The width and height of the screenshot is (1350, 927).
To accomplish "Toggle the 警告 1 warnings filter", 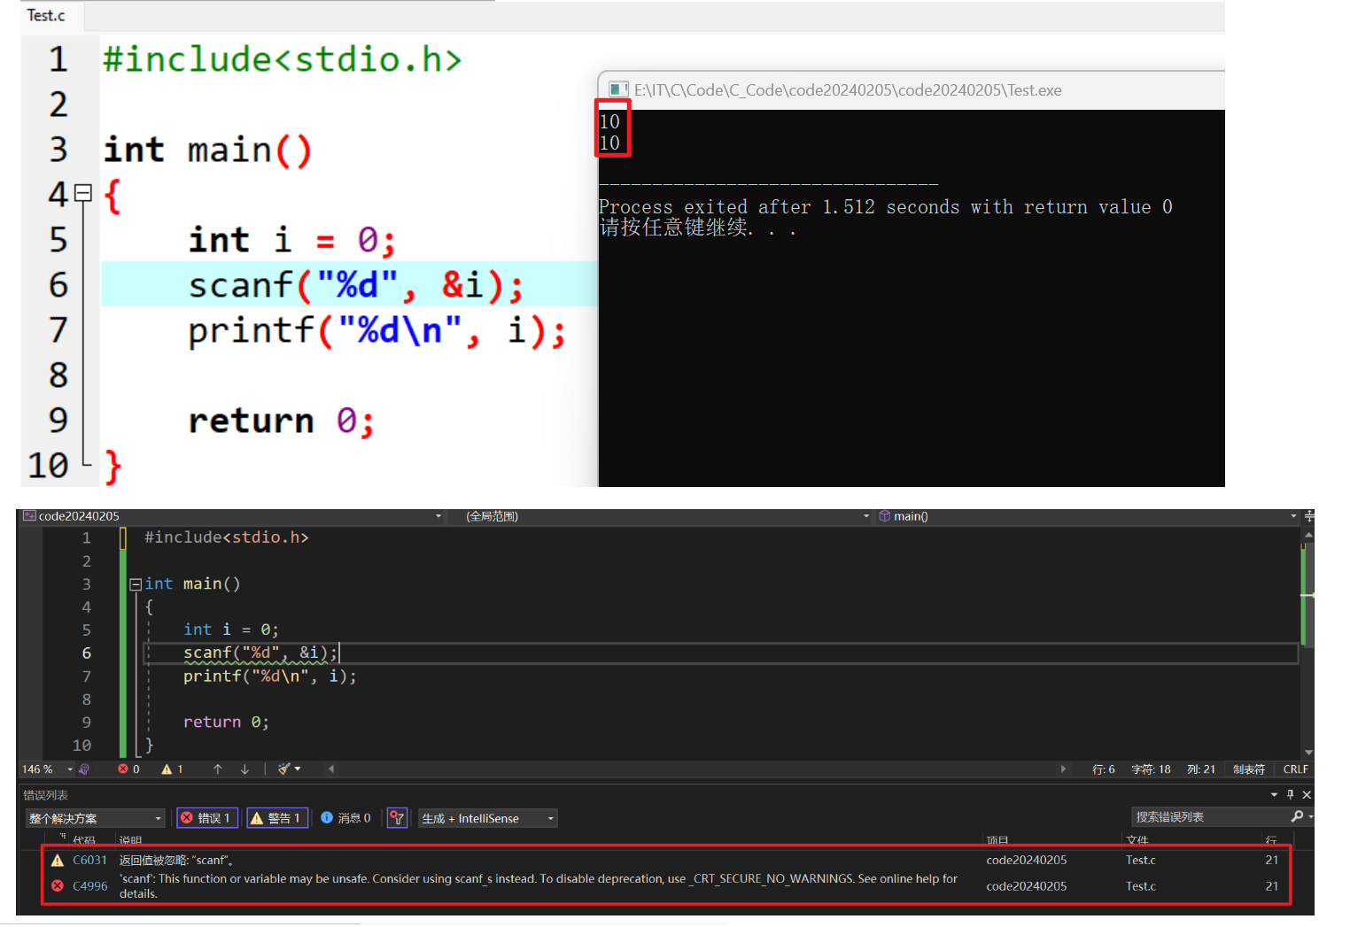I will tap(277, 818).
